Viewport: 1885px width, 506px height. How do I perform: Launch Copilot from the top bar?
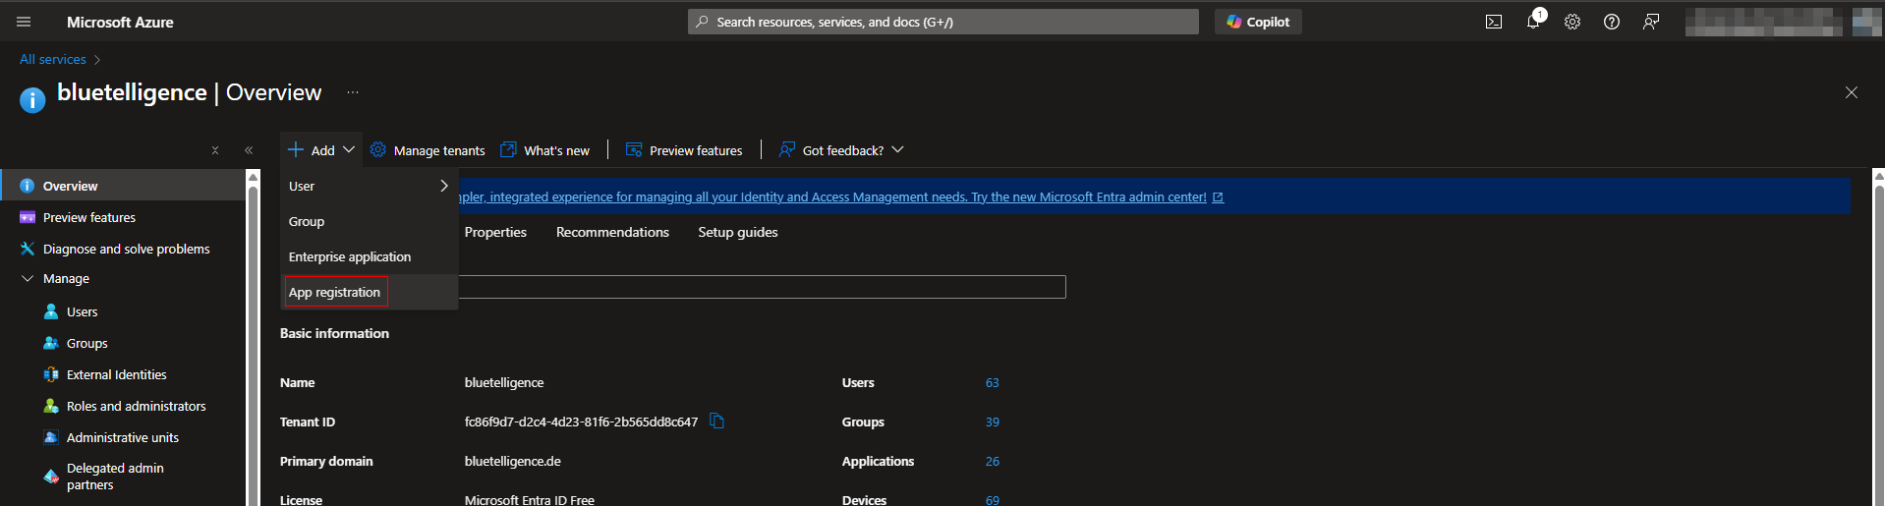coord(1258,22)
